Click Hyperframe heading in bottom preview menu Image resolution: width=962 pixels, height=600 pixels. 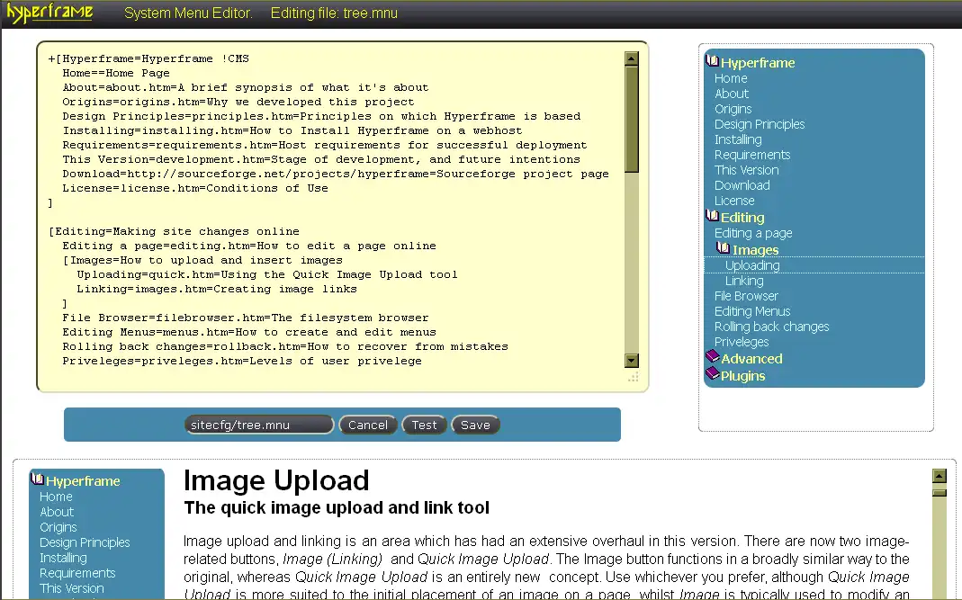point(83,481)
